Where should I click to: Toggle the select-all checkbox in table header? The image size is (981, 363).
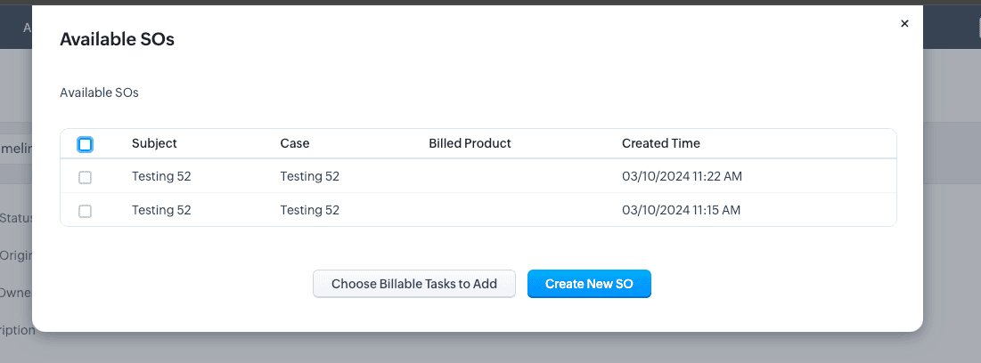click(x=86, y=144)
